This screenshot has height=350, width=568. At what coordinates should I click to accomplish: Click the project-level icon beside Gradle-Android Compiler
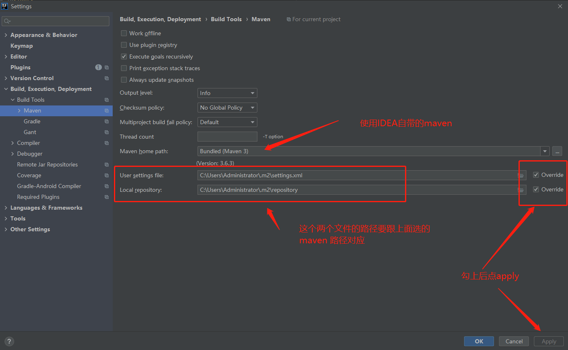click(x=106, y=186)
